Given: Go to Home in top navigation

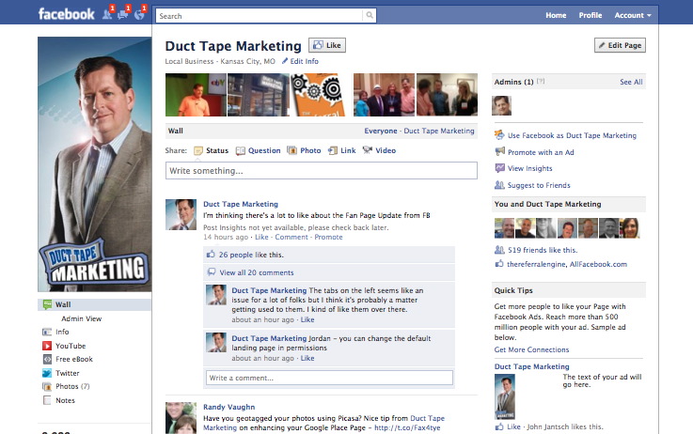Looking at the screenshot, I should [x=556, y=15].
